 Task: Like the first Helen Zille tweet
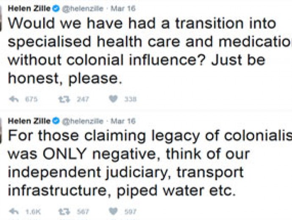click(113, 99)
